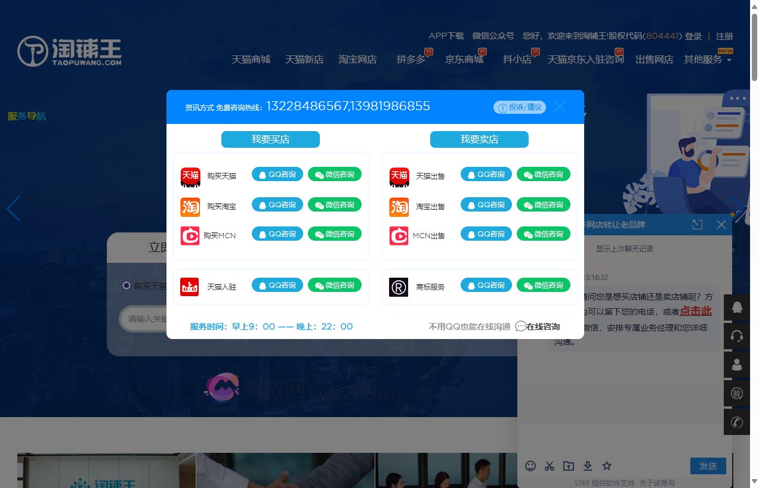Image resolution: width=759 pixels, height=488 pixels.
Task: Expand the 其他服务 dropdown menu
Action: [705, 60]
